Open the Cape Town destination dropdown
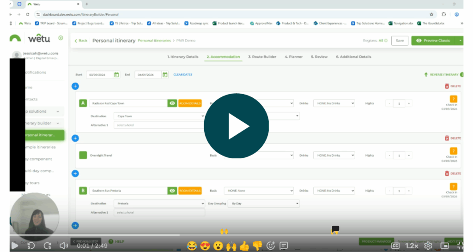Viewport: 473px width, 252px height. click(x=159, y=116)
